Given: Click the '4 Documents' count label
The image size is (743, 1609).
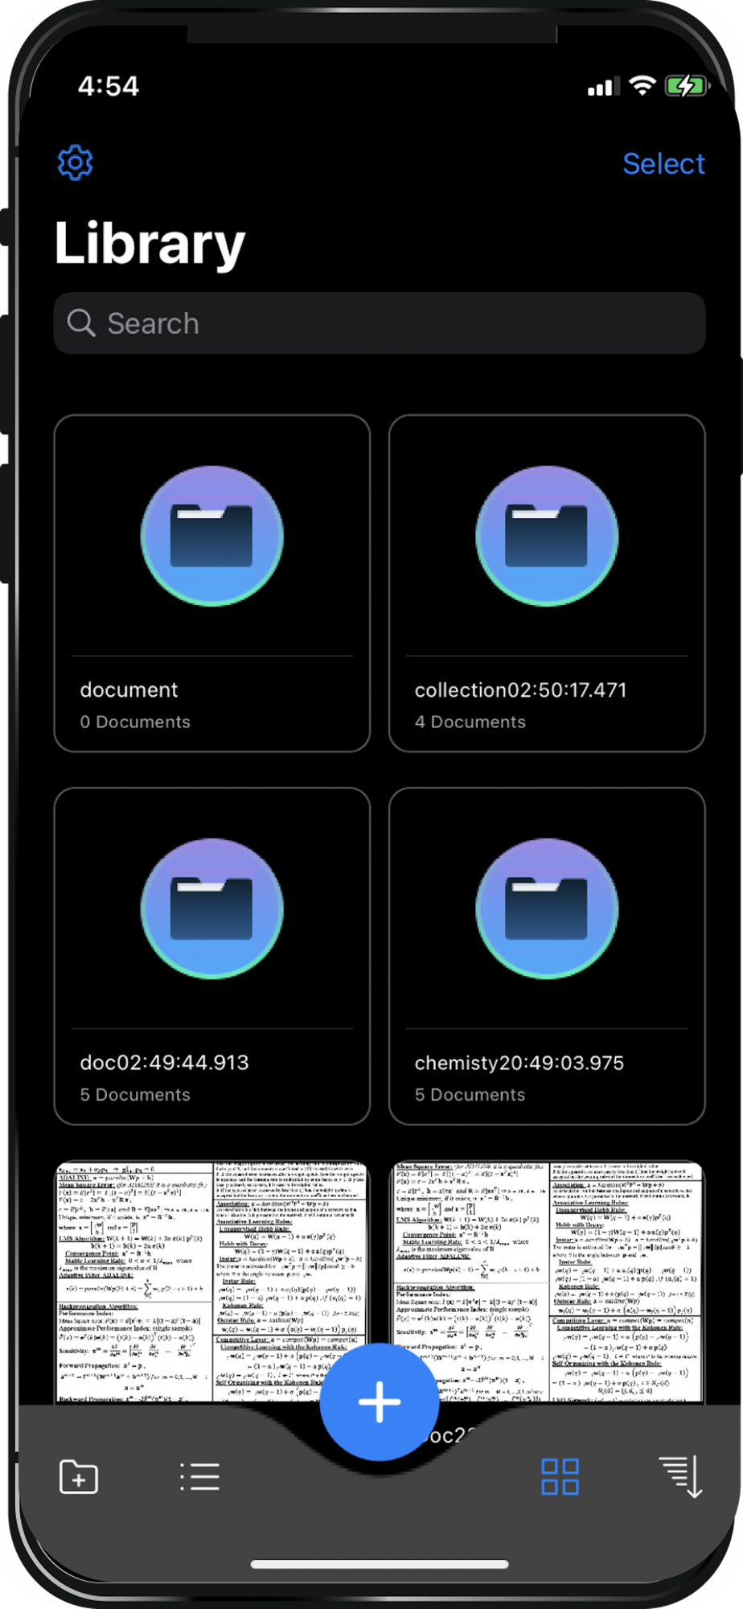Looking at the screenshot, I should (x=470, y=722).
